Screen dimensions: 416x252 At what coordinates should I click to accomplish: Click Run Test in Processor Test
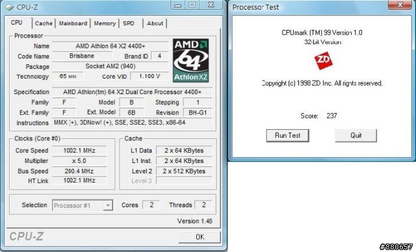pyautogui.click(x=287, y=135)
